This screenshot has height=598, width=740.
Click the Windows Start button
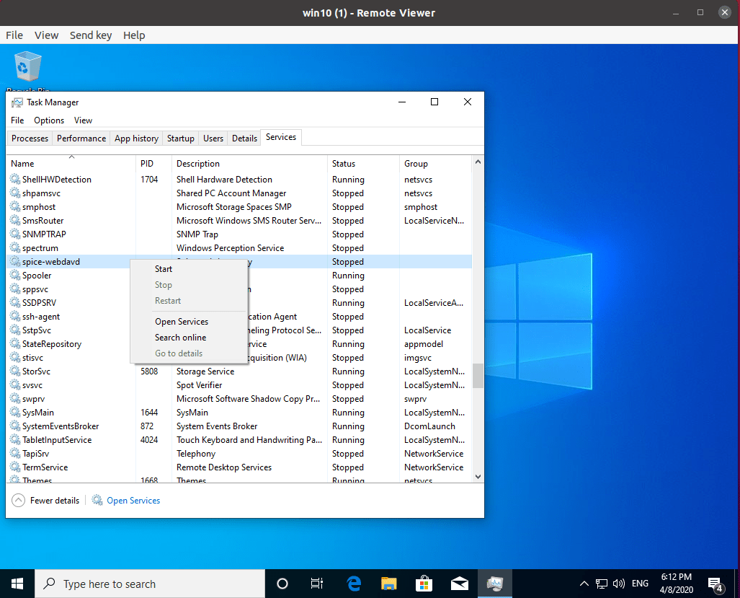click(x=17, y=584)
